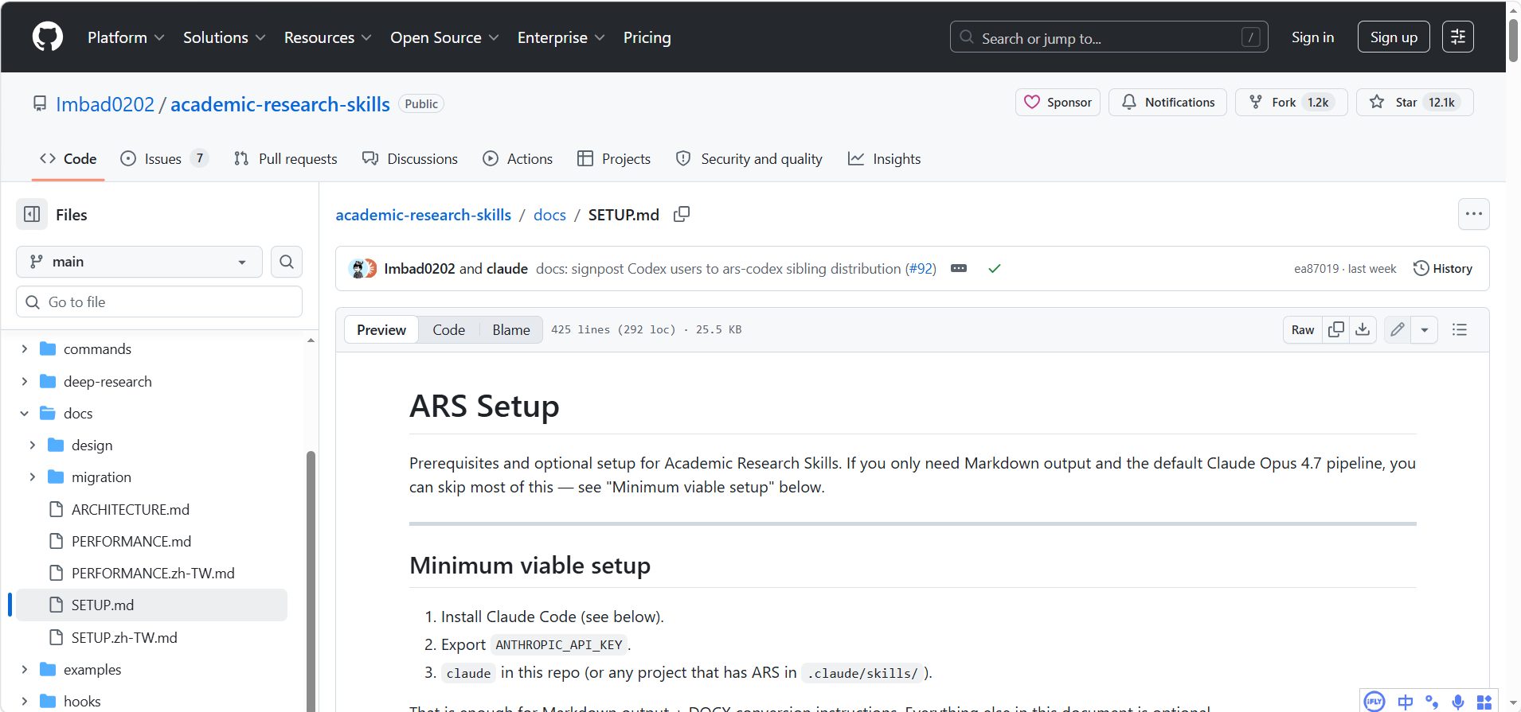Open the iFLY input method icon
Viewport: 1521px width, 712px height.
point(1374,702)
